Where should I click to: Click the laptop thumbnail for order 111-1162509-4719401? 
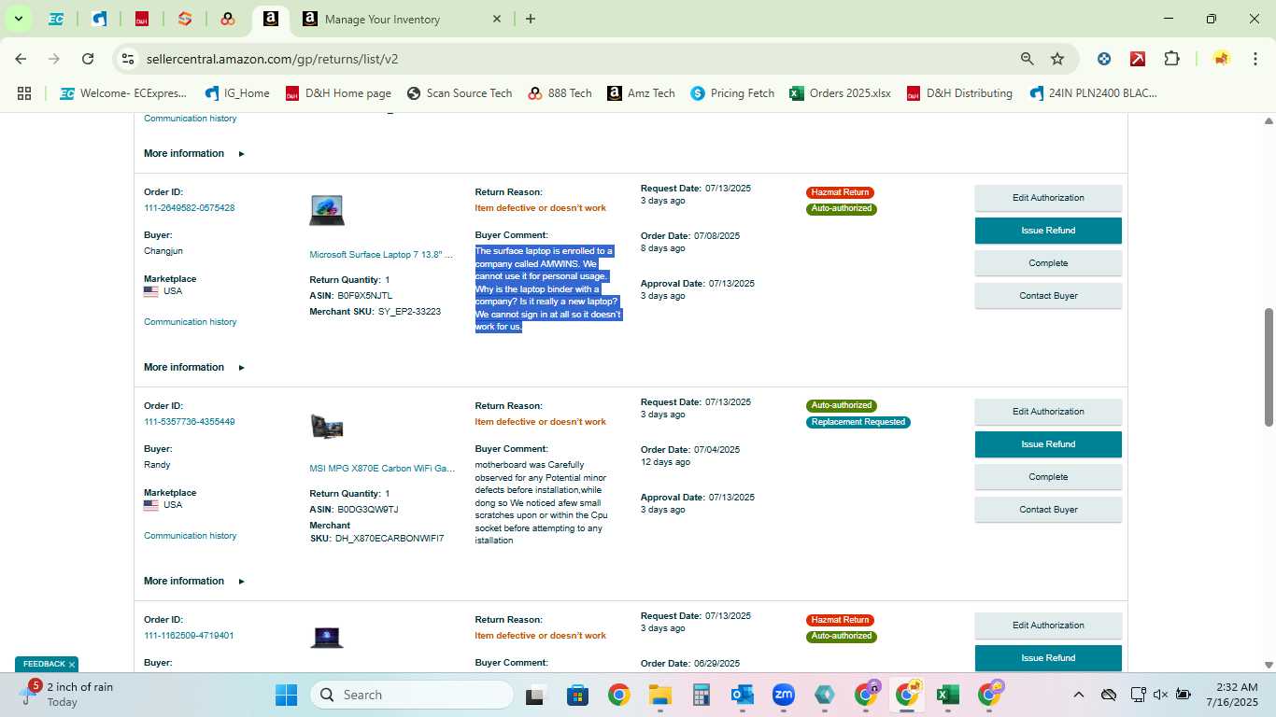coord(327,639)
